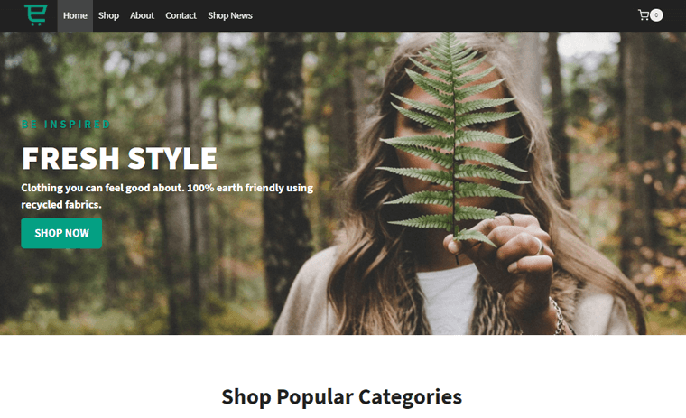The width and height of the screenshot is (686, 418).
Task: Click the cart item count badge
Action: 656,14
